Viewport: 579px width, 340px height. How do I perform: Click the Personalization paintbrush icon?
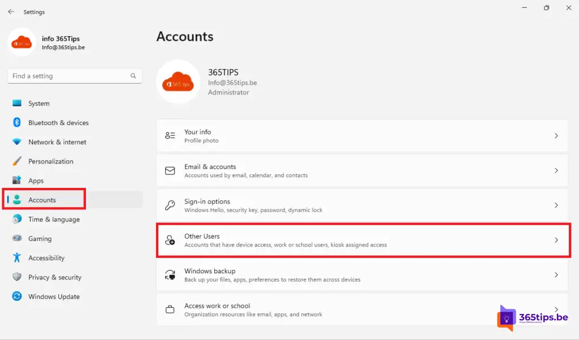[17, 161]
